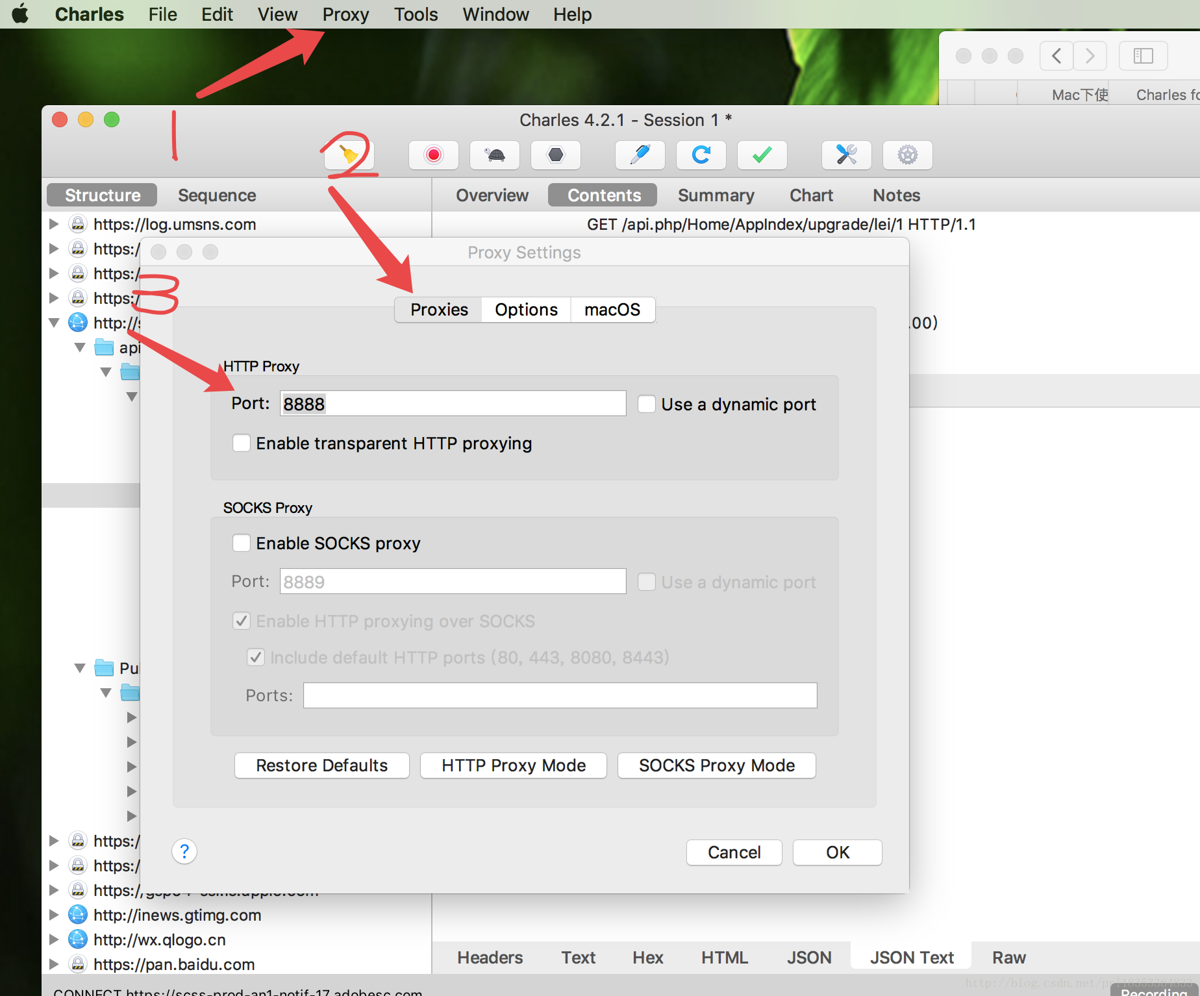The width and height of the screenshot is (1200, 996).
Task: Expand http://wx.qlogo.cn tree node
Action: point(55,940)
